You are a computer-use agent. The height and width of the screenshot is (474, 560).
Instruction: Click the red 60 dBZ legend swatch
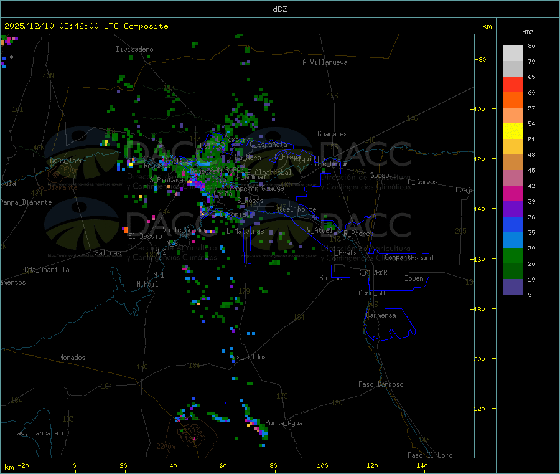click(513, 84)
